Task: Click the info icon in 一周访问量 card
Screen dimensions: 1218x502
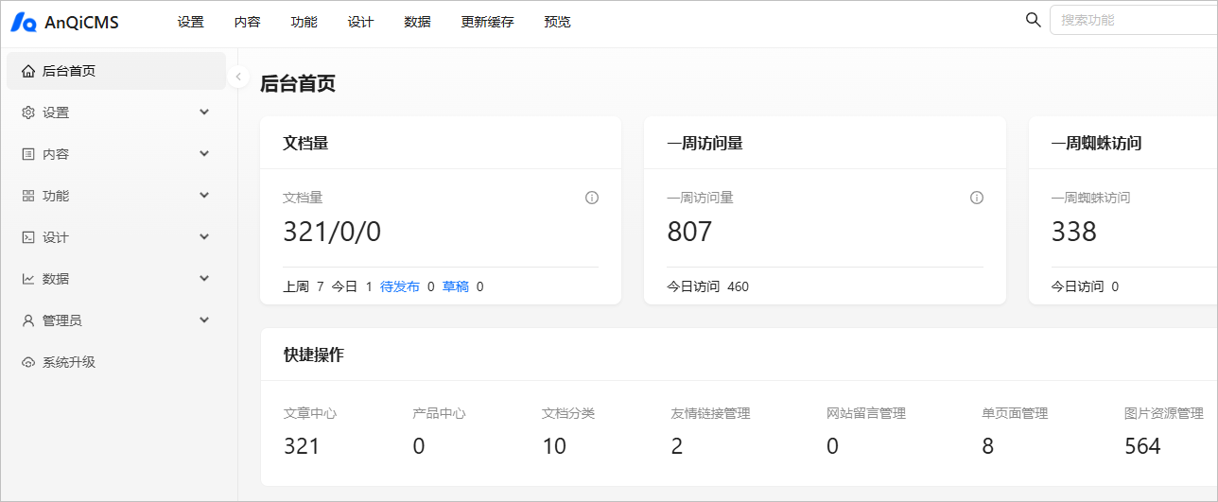Action: coord(977,198)
